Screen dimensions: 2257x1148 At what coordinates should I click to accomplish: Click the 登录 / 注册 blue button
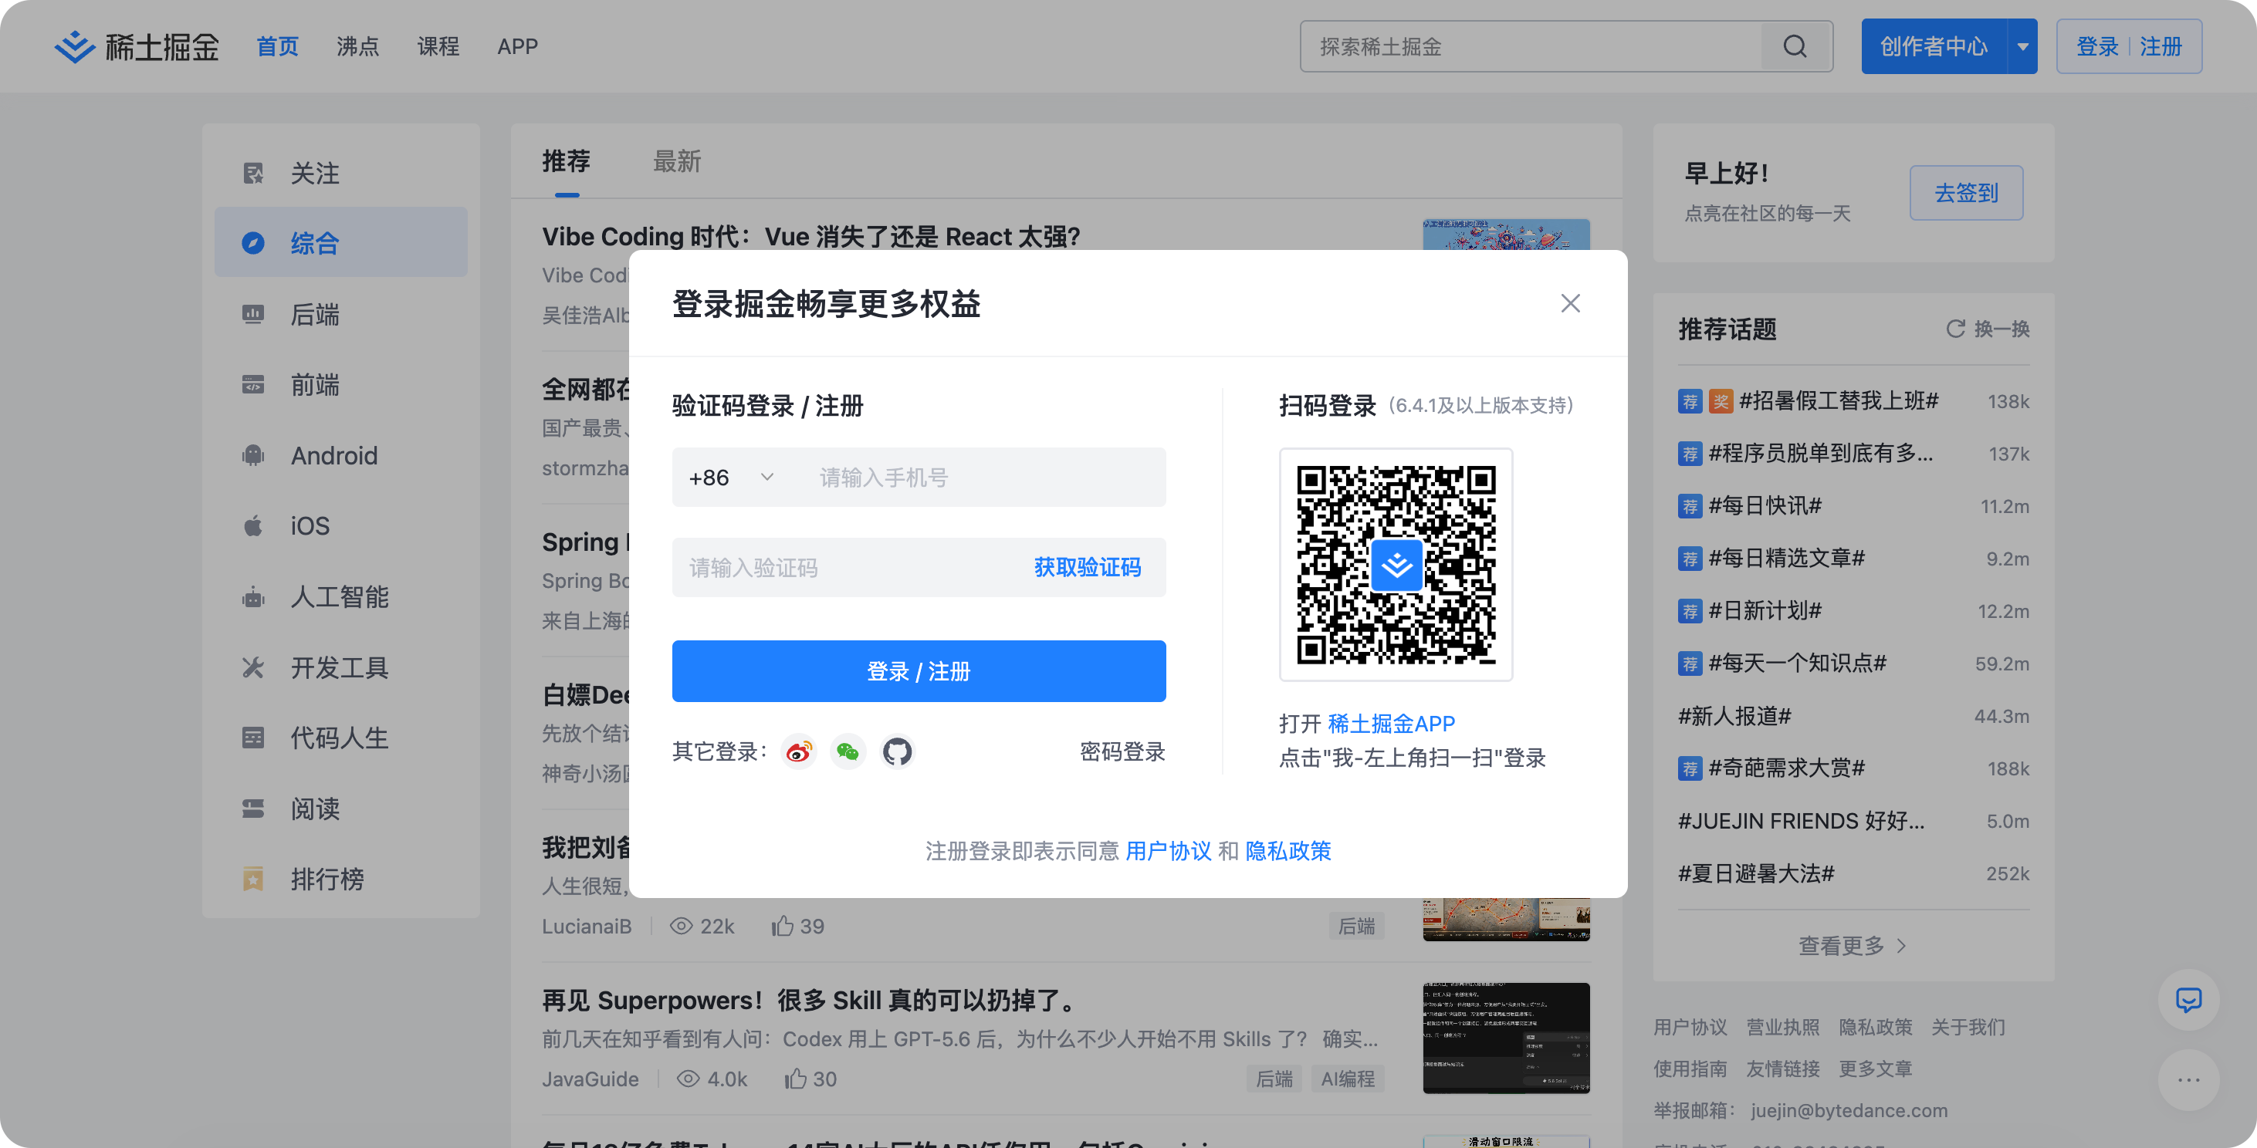(919, 670)
